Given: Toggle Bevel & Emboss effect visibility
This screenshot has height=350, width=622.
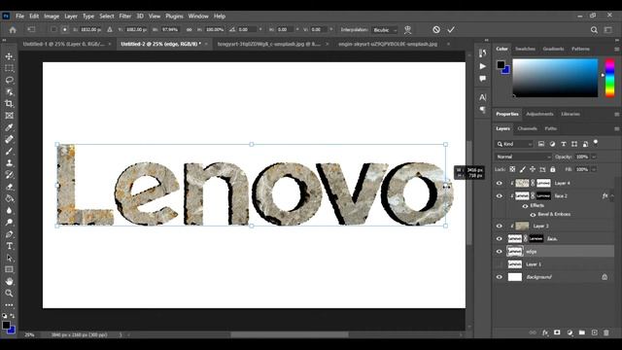Looking at the screenshot, I should click(x=533, y=215).
